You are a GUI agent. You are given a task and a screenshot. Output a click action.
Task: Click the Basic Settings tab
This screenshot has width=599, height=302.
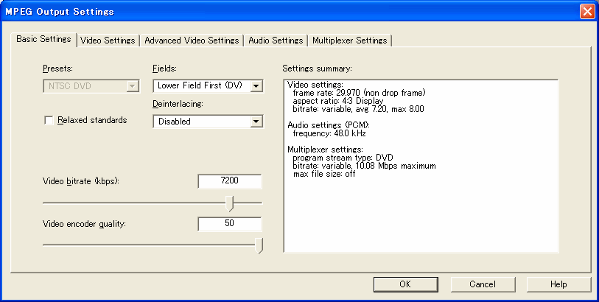[44, 40]
